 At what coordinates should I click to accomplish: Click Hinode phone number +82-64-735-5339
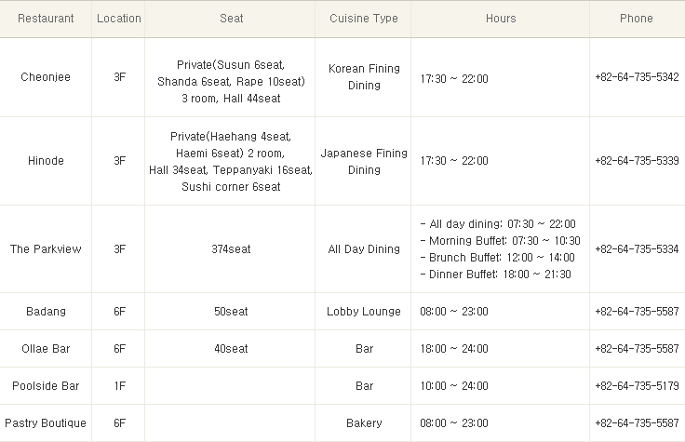637,161
